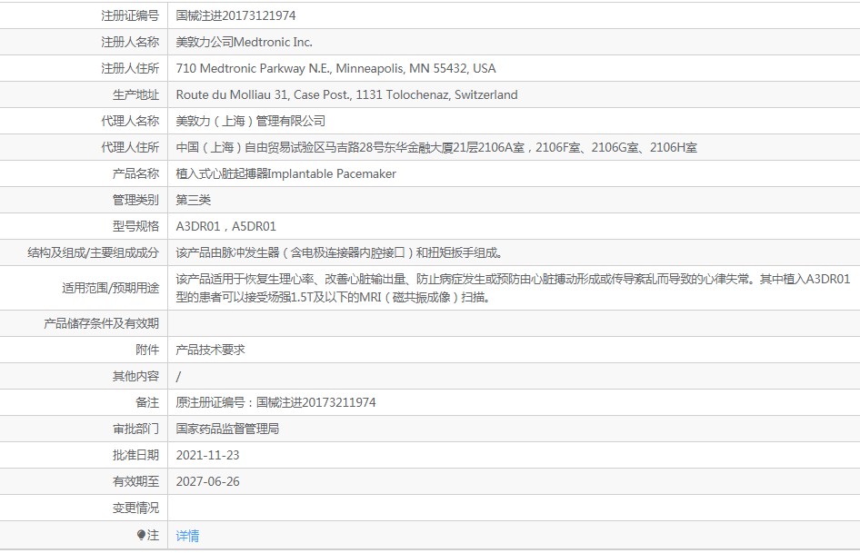Click the 产品储存条件及有效期 label
The width and height of the screenshot is (860, 553).
[102, 323]
